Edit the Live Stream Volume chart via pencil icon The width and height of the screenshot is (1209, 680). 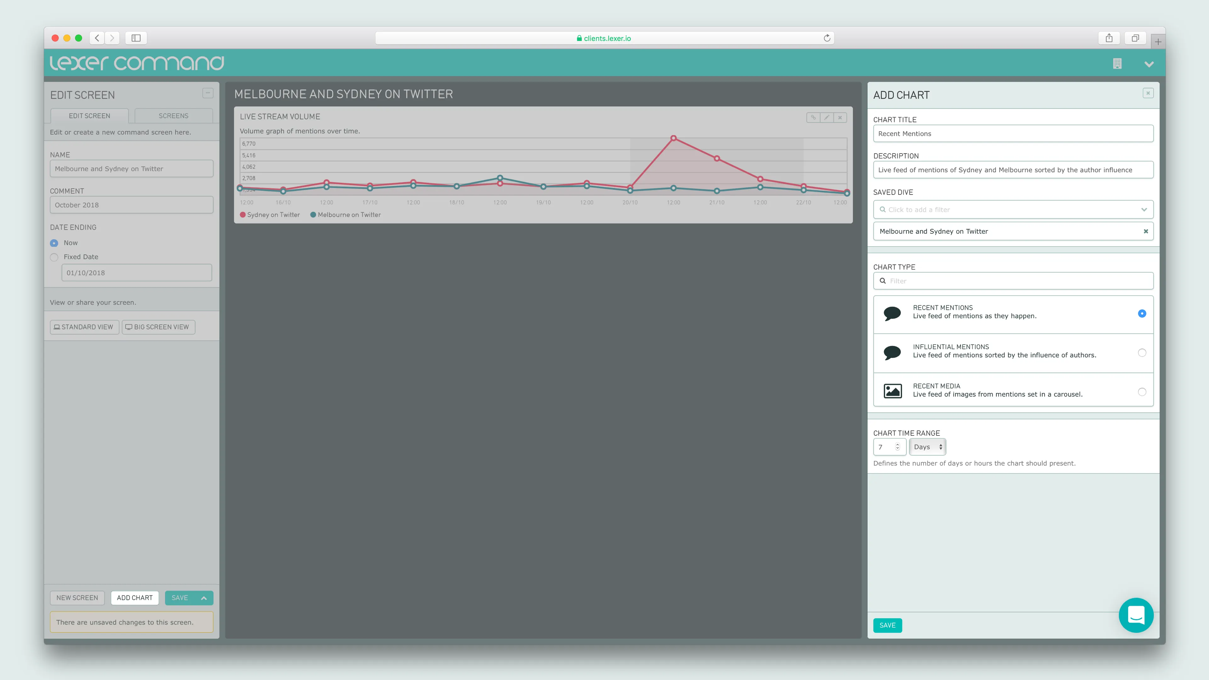point(826,117)
